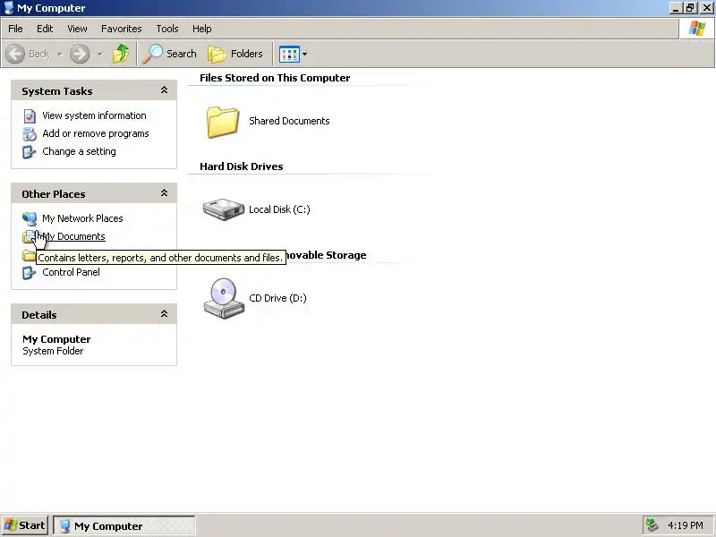This screenshot has height=537, width=716.
Task: Click the Control Panel icon
Action: tap(30, 273)
